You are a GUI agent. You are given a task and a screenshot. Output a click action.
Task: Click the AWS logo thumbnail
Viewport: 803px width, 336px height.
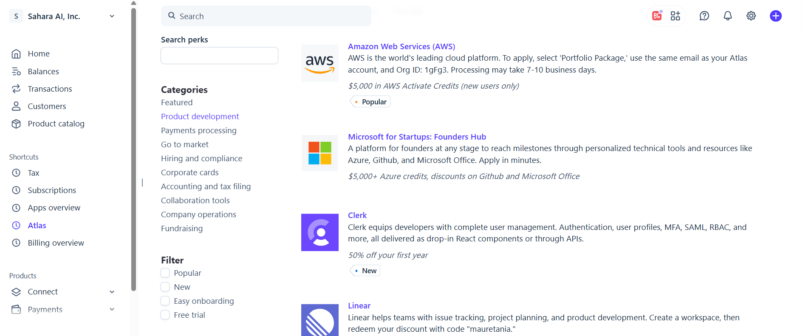pyautogui.click(x=320, y=63)
